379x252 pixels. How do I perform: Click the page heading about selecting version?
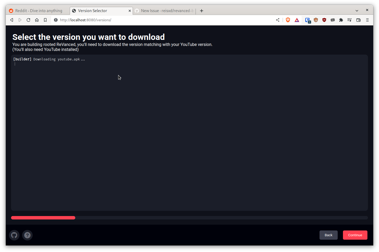88,37
